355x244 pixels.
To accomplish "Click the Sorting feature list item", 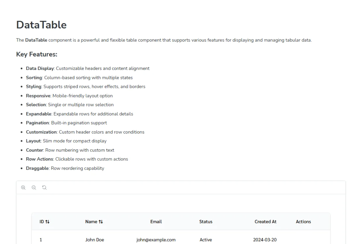I will [x=79, y=78].
